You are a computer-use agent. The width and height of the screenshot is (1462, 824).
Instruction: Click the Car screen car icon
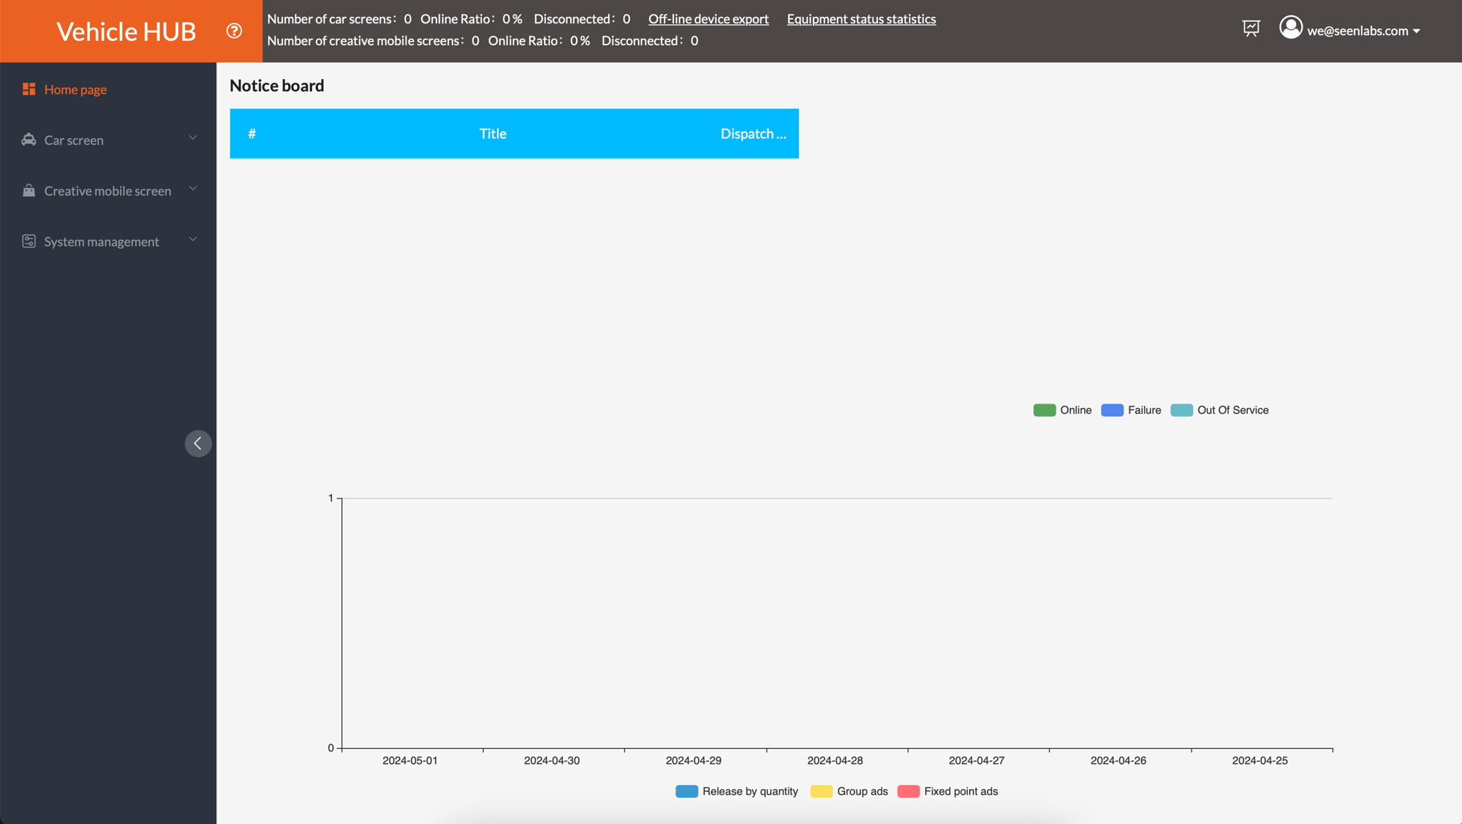click(x=29, y=140)
